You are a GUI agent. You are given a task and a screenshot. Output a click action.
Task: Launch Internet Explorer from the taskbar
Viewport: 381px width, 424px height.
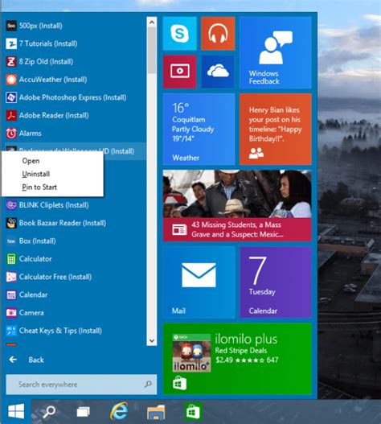[x=119, y=411]
